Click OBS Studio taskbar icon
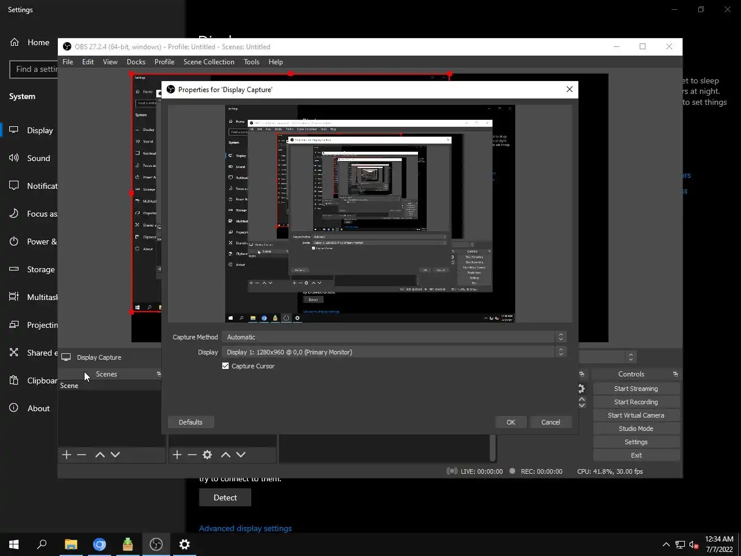Image resolution: width=741 pixels, height=556 pixels. (x=156, y=544)
